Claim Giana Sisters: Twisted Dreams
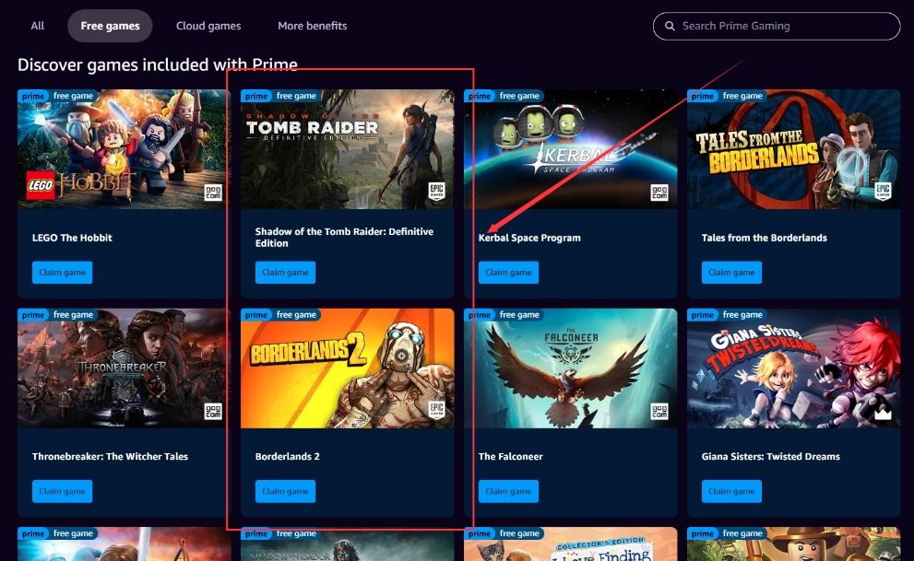914x561 pixels. (x=731, y=491)
